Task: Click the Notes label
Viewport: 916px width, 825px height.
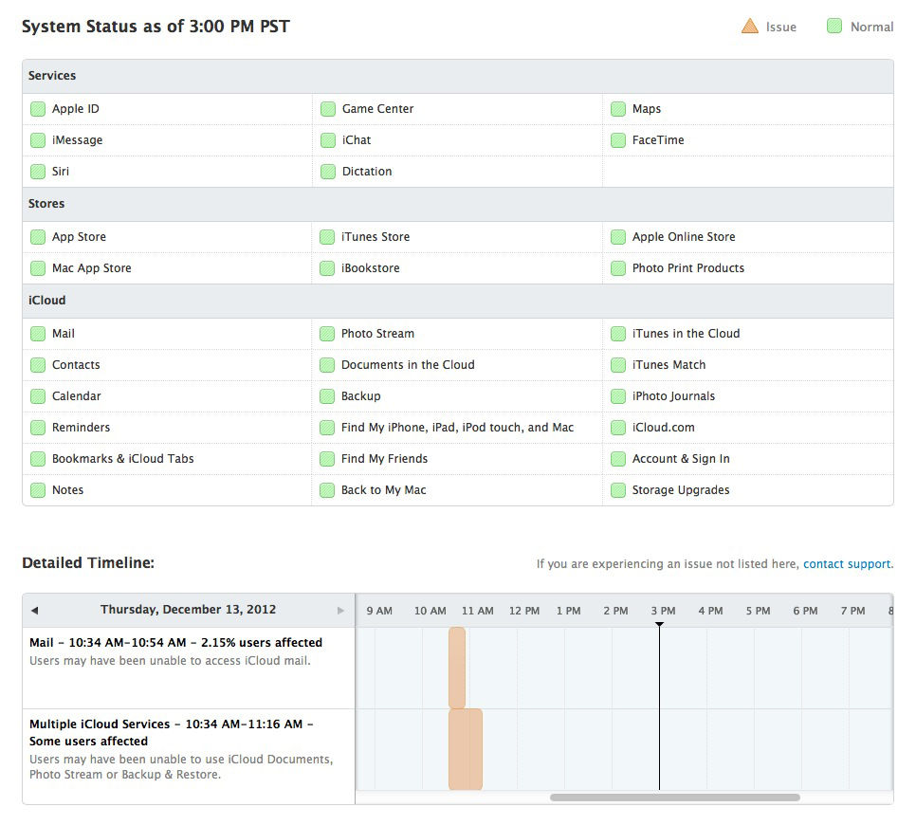Action: point(67,490)
